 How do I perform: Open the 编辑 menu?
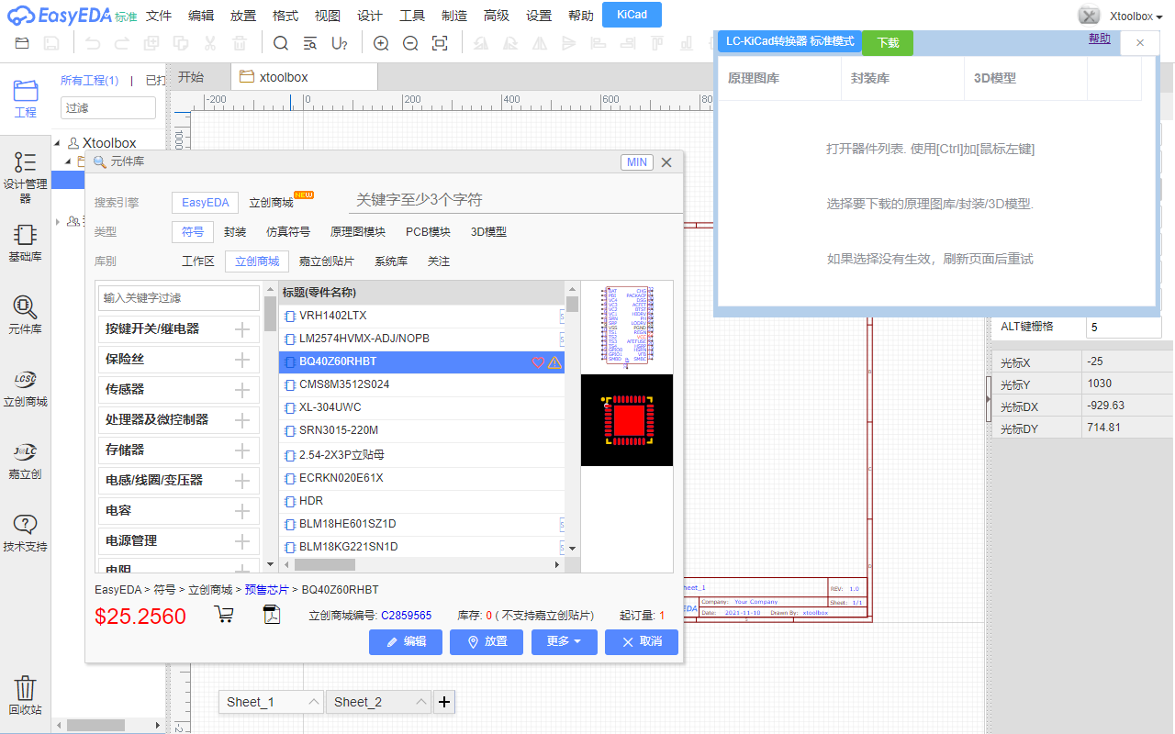point(201,16)
